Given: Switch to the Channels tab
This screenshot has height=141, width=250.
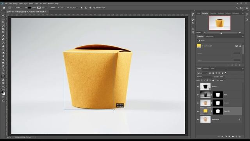Looking at the screenshot, I should tap(206, 69).
